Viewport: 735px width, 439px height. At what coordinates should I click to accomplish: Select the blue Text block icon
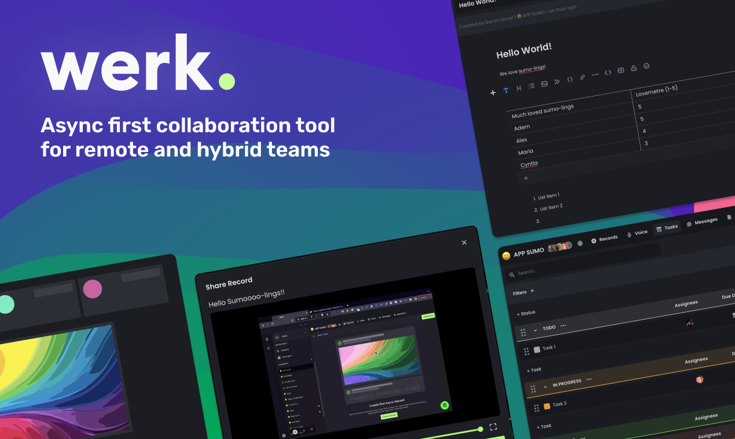click(506, 90)
